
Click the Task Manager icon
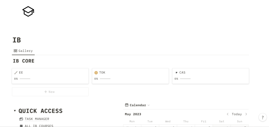click(x=21, y=119)
